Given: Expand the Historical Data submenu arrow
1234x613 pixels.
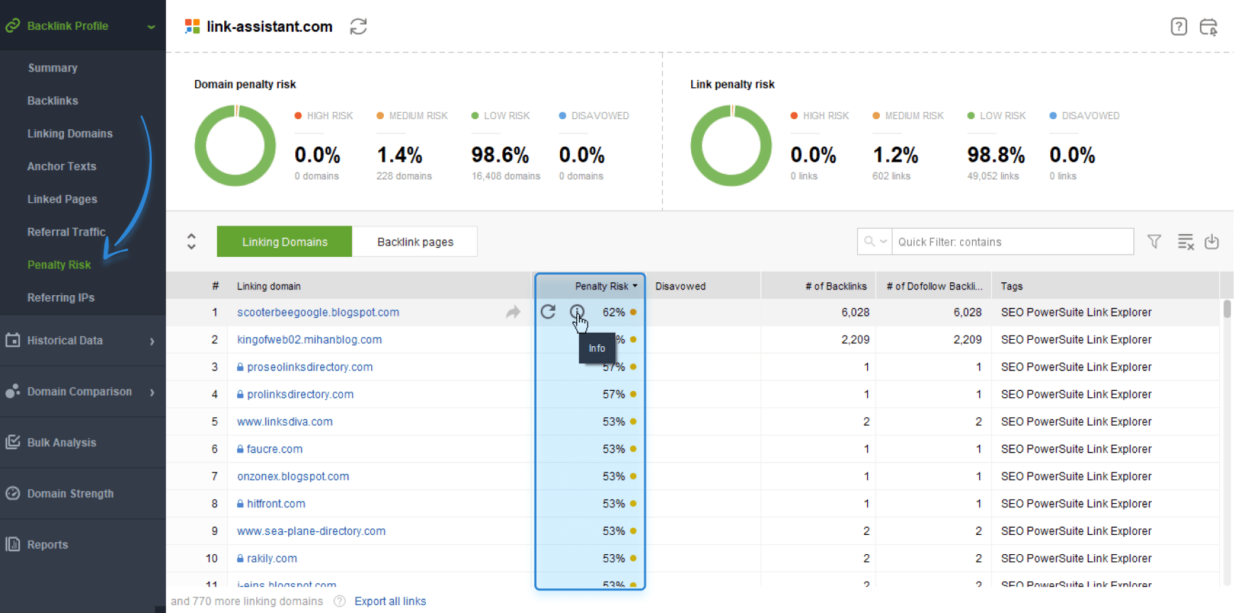Looking at the screenshot, I should 152,341.
